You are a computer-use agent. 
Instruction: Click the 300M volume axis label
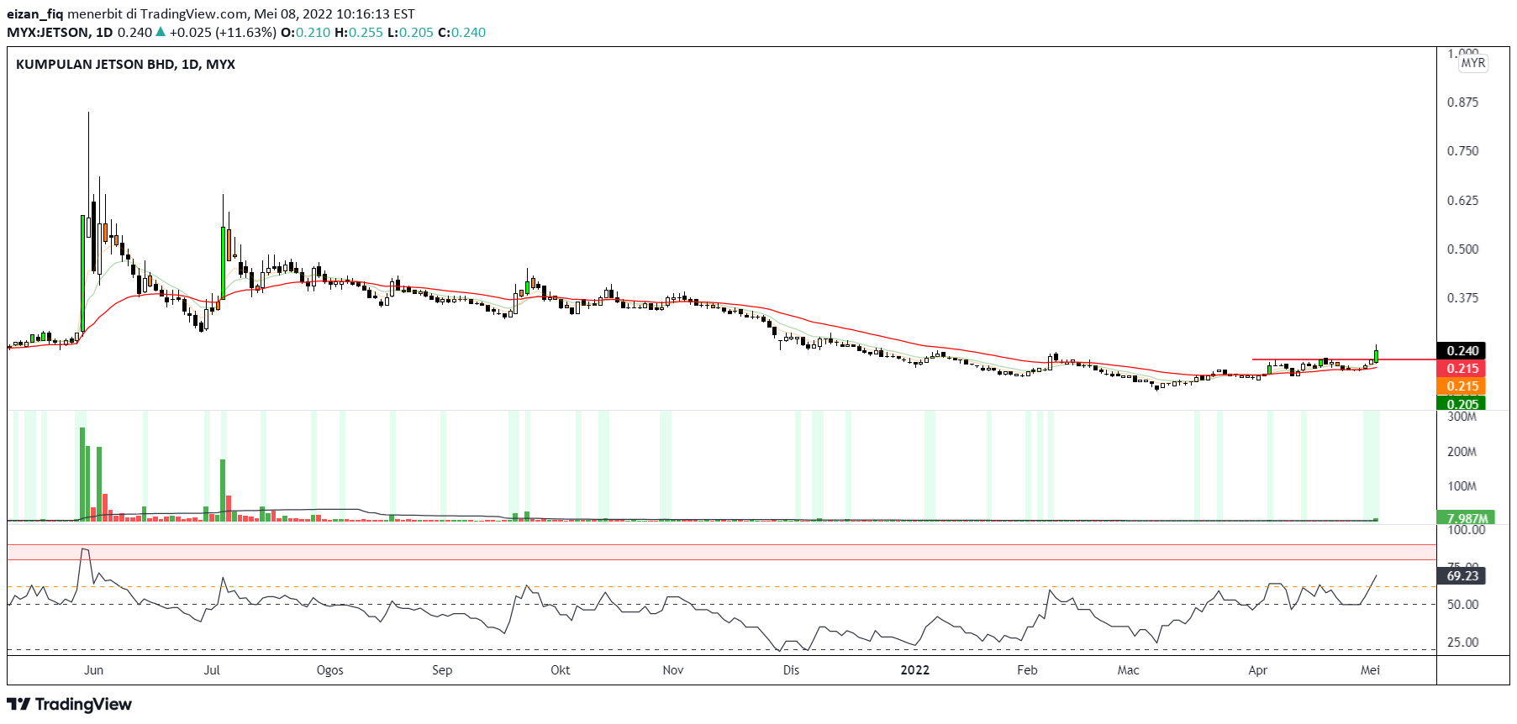point(1462,417)
